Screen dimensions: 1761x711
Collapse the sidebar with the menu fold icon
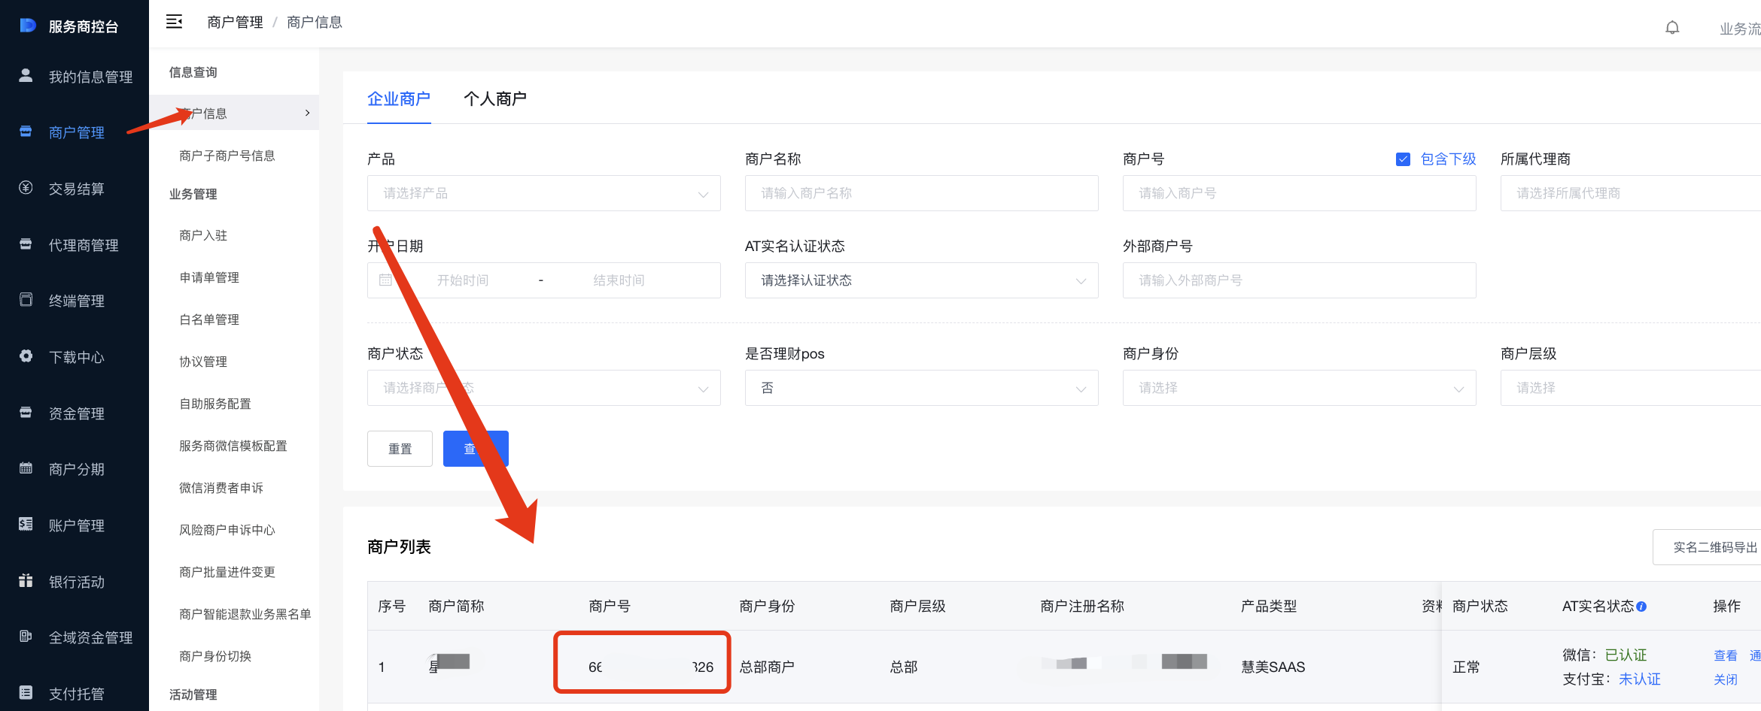coord(174,22)
